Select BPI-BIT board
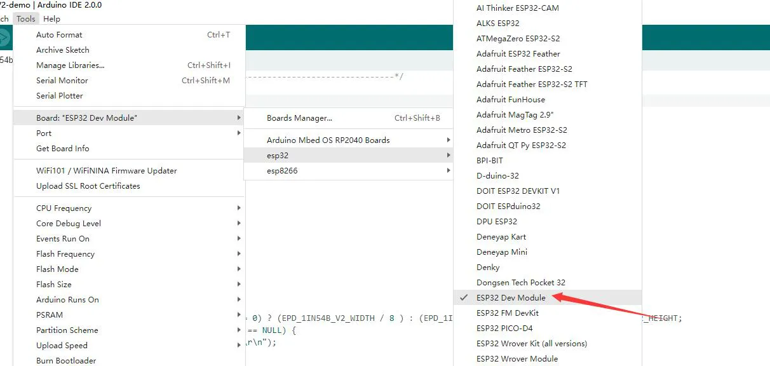 pos(548,161)
